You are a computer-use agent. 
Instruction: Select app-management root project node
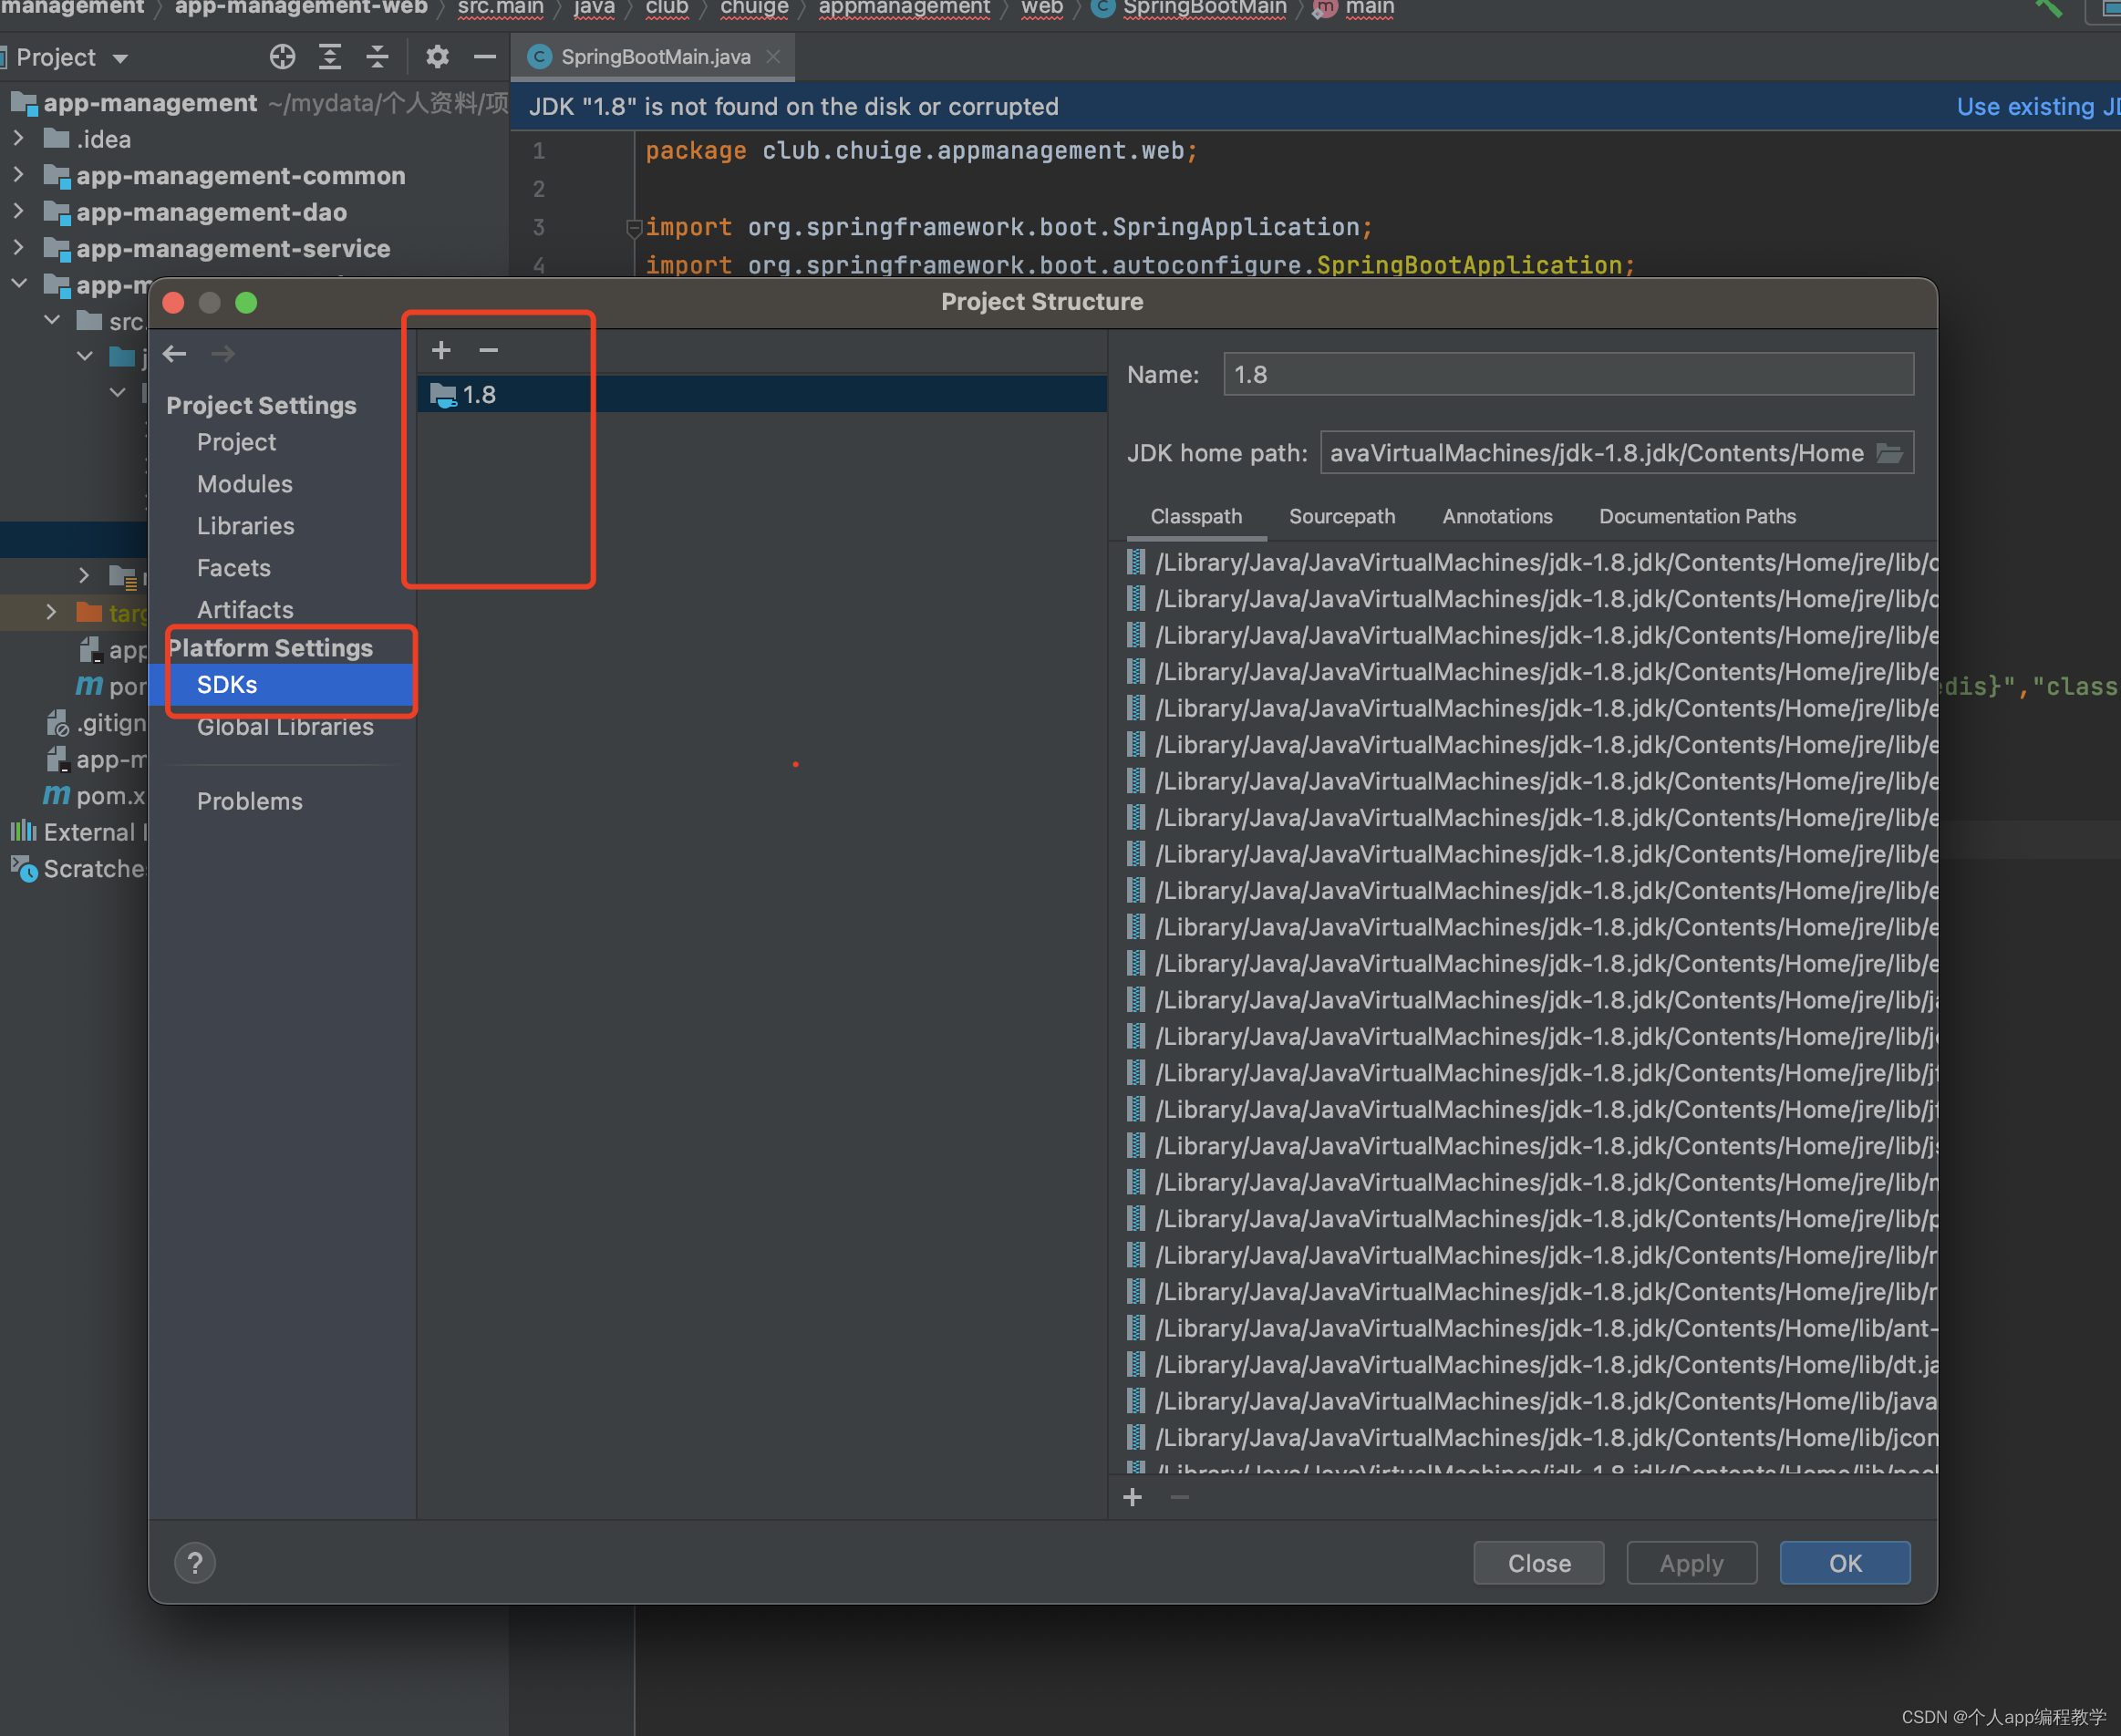click(150, 102)
